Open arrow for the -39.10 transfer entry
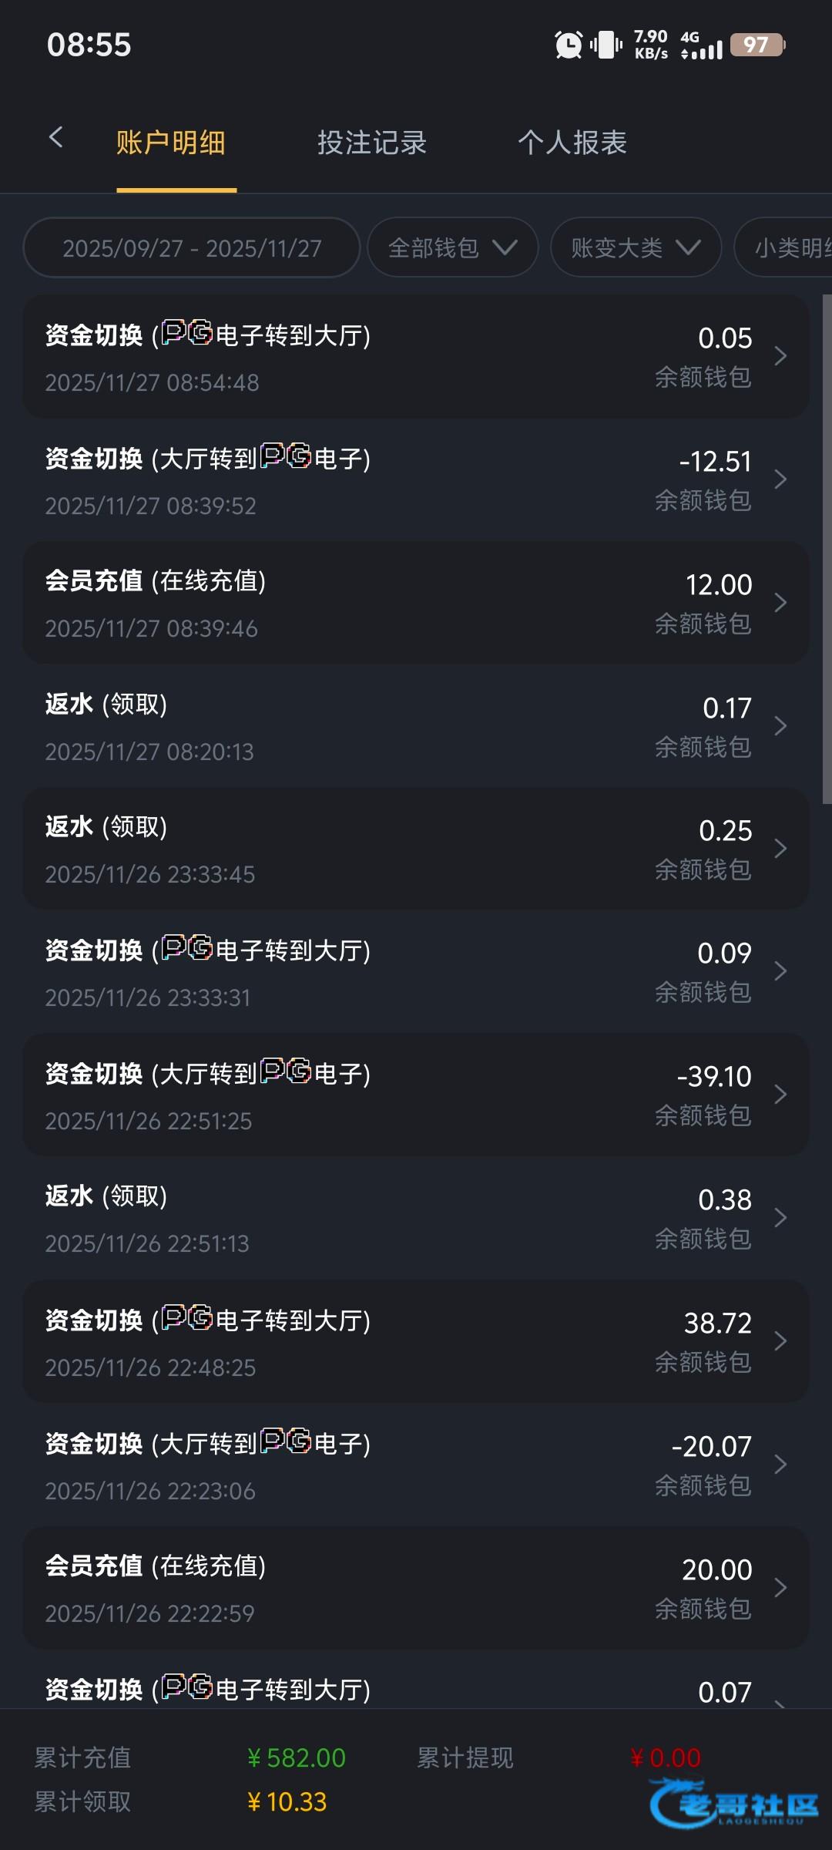 (x=780, y=1095)
